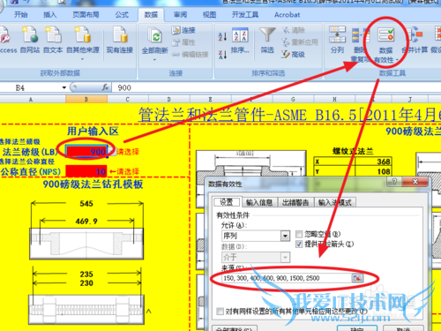Select the red cell containing 10
This screenshot has height=331, width=441.
[86, 171]
